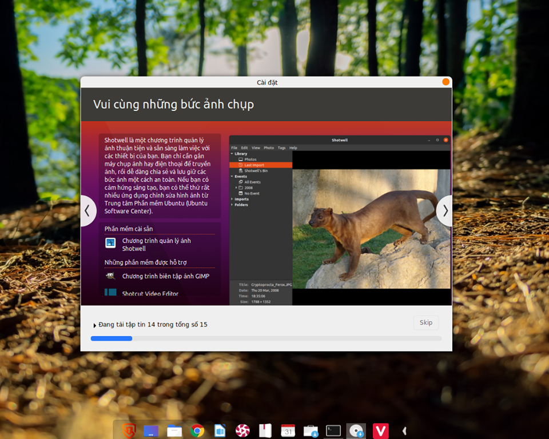Expand the installation details triangle
The width and height of the screenshot is (549, 439).
(x=94, y=325)
